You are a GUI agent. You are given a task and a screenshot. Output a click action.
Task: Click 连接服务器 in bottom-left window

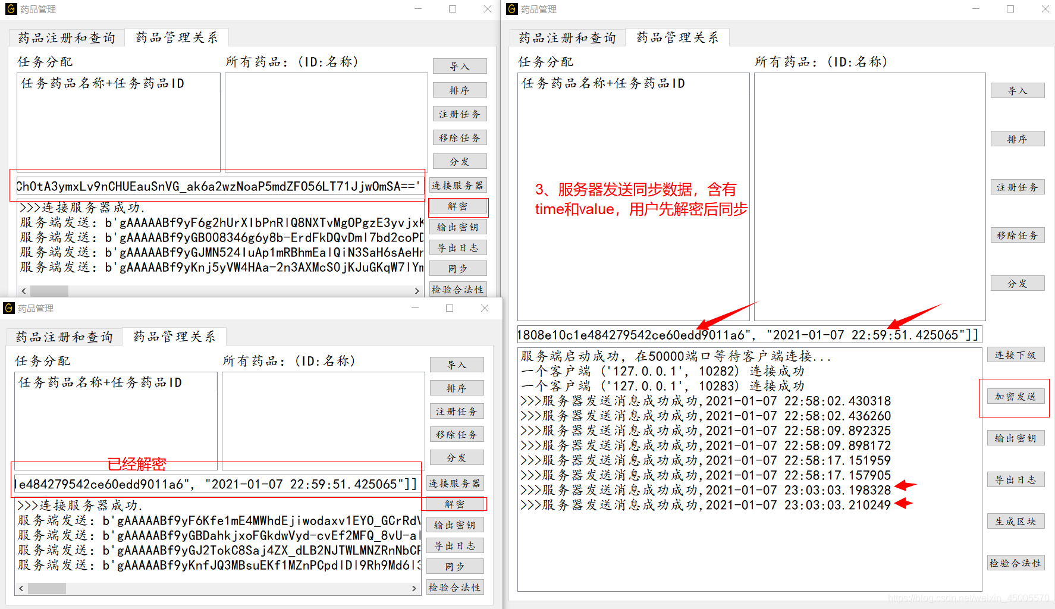pos(455,483)
